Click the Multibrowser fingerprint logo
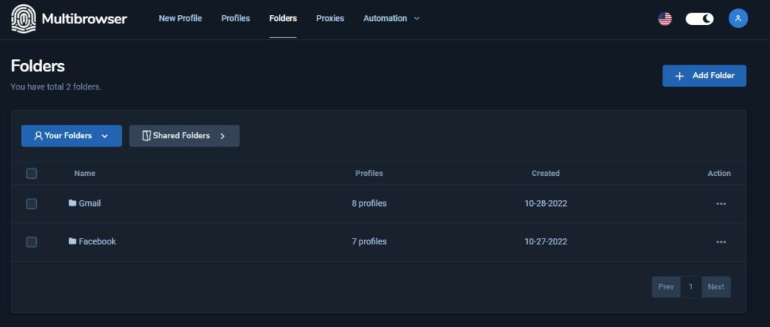770x327 pixels. [x=23, y=19]
